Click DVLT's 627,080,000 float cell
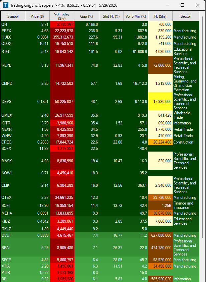Screen dimensions: 206x282 pyautogui.click(x=160, y=235)
